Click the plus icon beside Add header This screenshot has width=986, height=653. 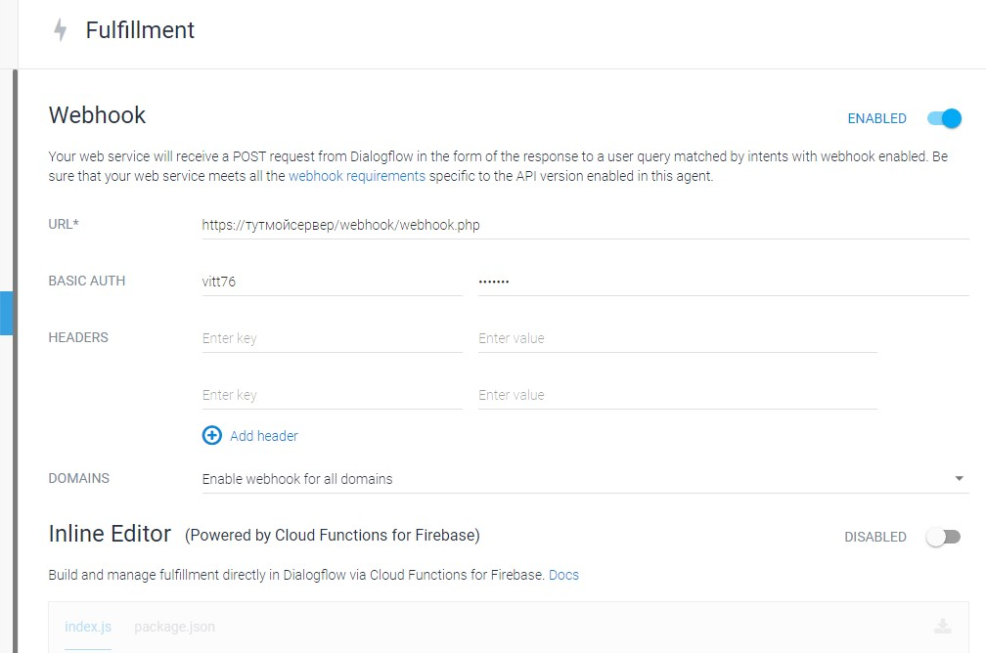pos(211,436)
